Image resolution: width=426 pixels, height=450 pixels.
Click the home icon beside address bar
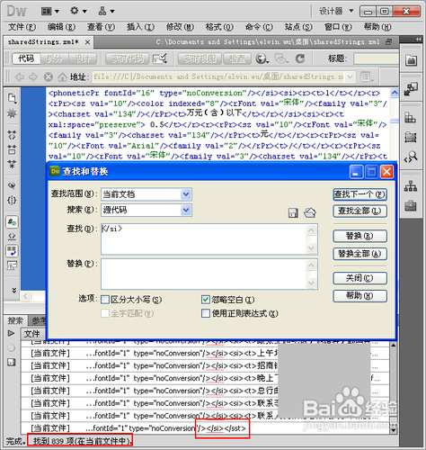click(x=62, y=76)
